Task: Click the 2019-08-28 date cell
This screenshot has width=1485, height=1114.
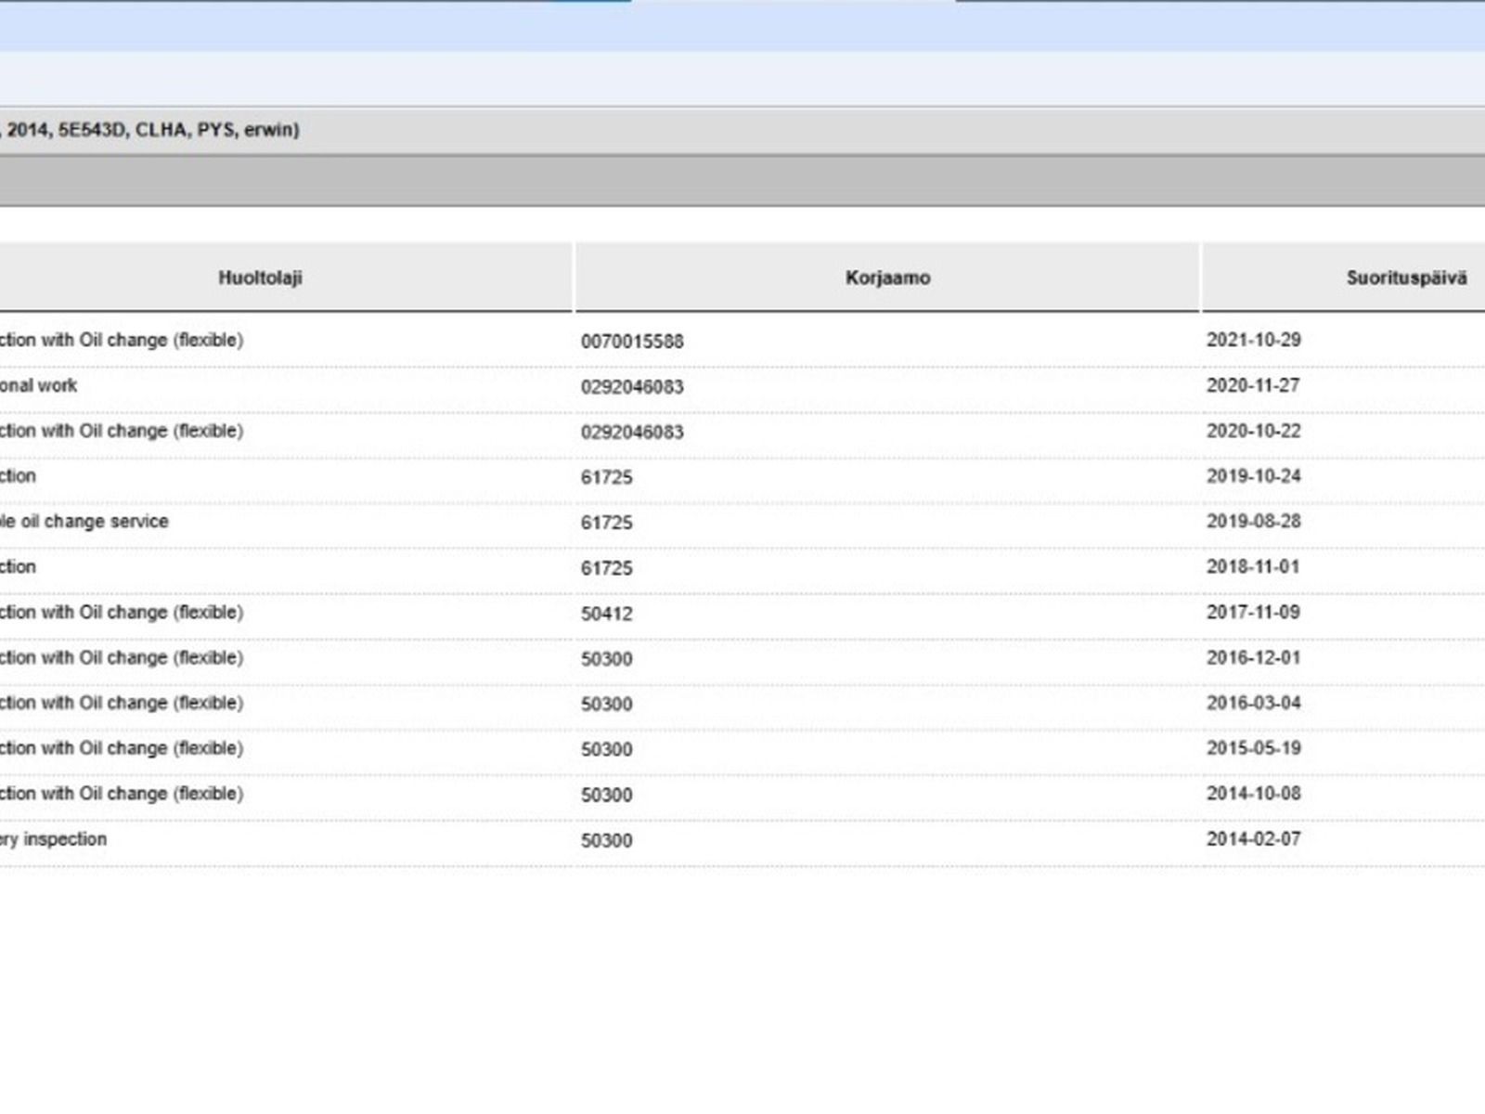Action: tap(1253, 522)
